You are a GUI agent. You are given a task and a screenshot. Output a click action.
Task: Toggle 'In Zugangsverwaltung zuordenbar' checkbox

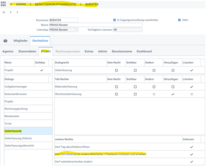114,20
